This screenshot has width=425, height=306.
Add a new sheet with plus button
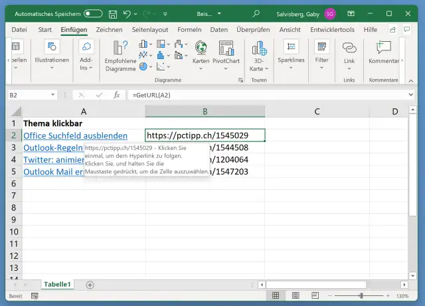pyautogui.click(x=90, y=285)
